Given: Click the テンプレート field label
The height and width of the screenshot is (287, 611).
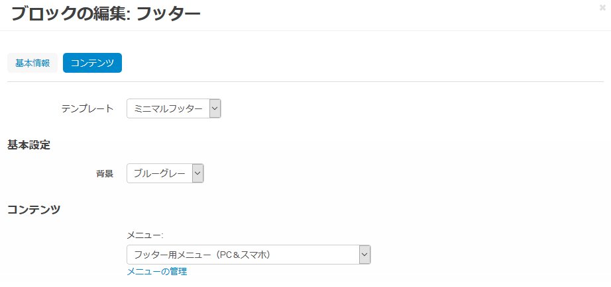Looking at the screenshot, I should point(87,108).
